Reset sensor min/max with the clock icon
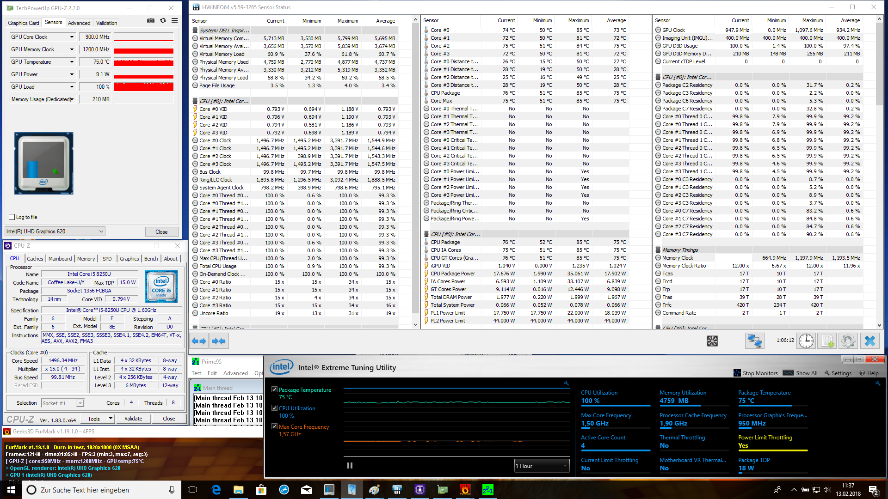 (x=806, y=341)
